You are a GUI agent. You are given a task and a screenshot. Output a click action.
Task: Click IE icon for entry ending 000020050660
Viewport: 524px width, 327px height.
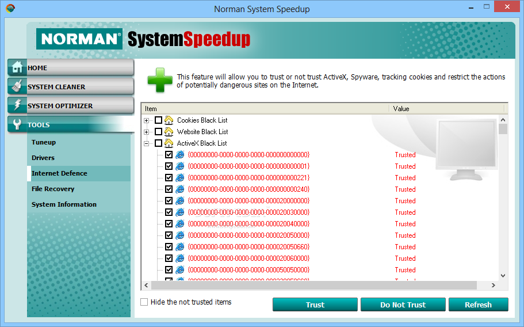[180, 247]
